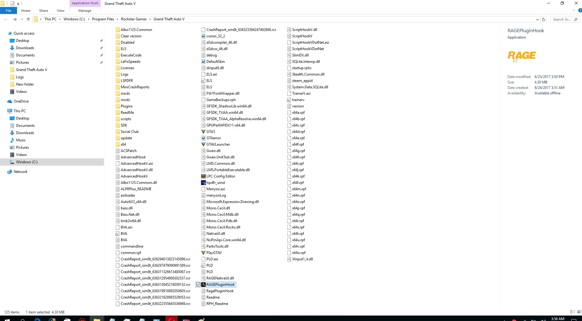Screen dimensions: 582x321
Task: Open Music under This PC
Action: pos(21,140)
